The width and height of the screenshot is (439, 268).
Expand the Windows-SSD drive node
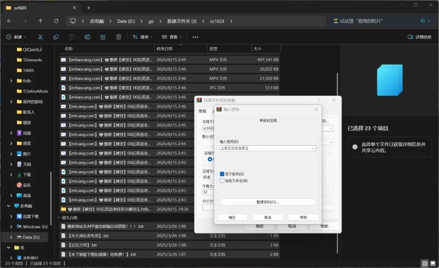click(11, 226)
